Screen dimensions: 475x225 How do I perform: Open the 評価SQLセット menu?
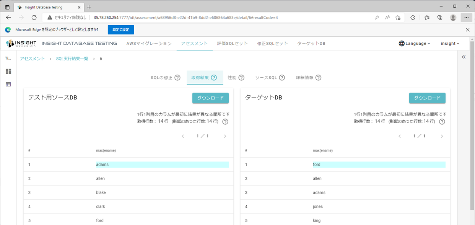click(233, 44)
